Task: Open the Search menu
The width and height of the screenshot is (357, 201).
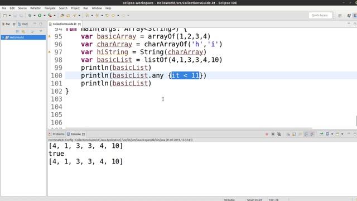Action: pos(63,8)
